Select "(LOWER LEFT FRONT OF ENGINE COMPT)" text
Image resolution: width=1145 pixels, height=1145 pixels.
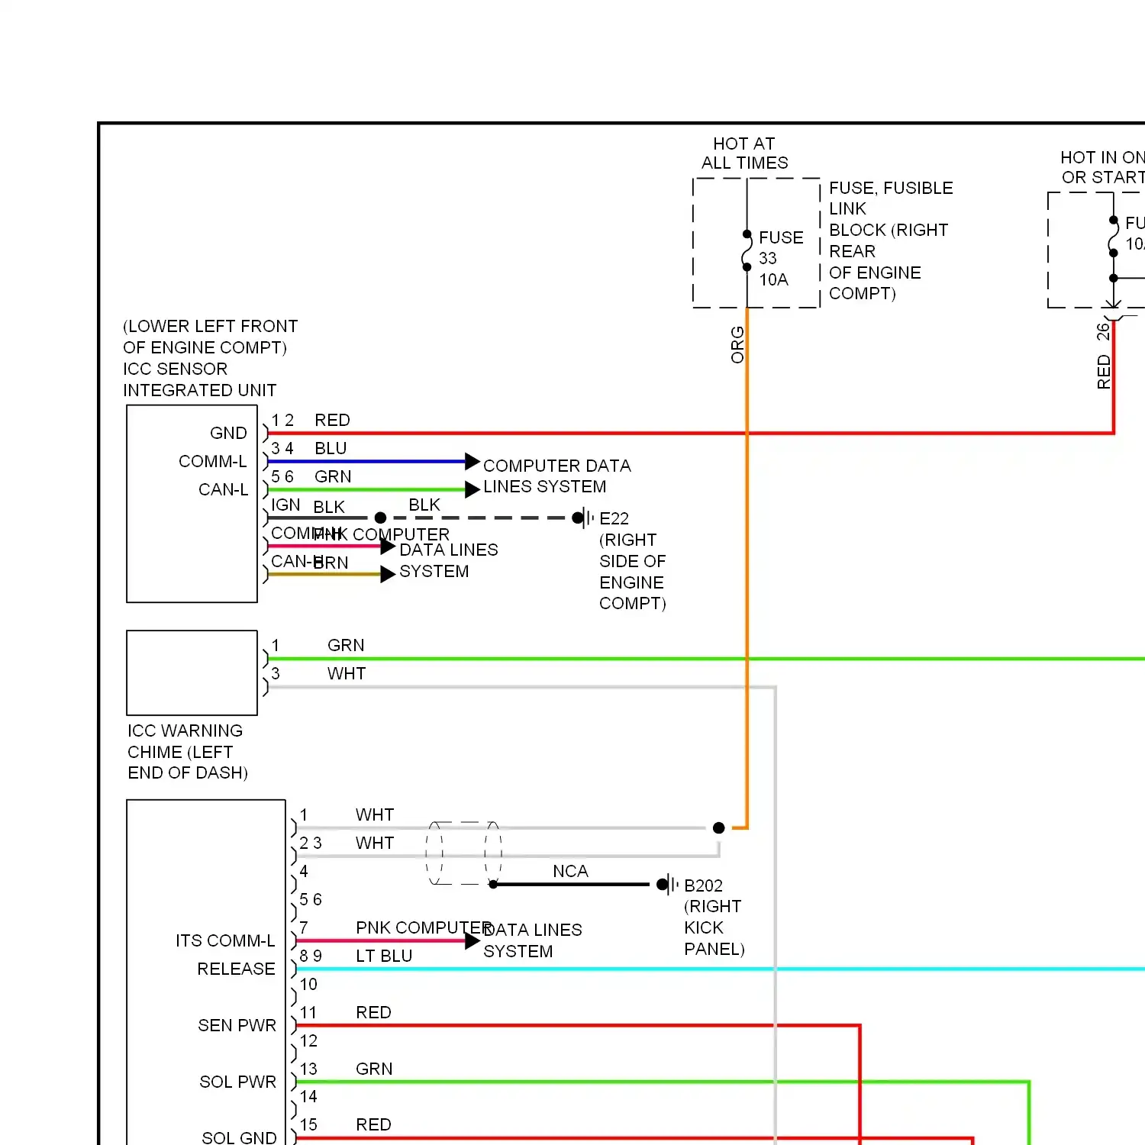[210, 337]
